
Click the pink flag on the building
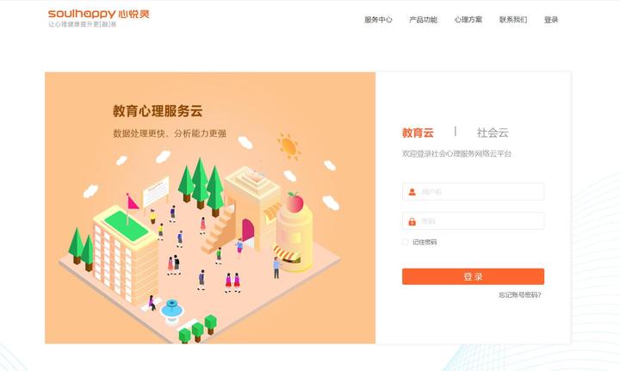point(132,202)
